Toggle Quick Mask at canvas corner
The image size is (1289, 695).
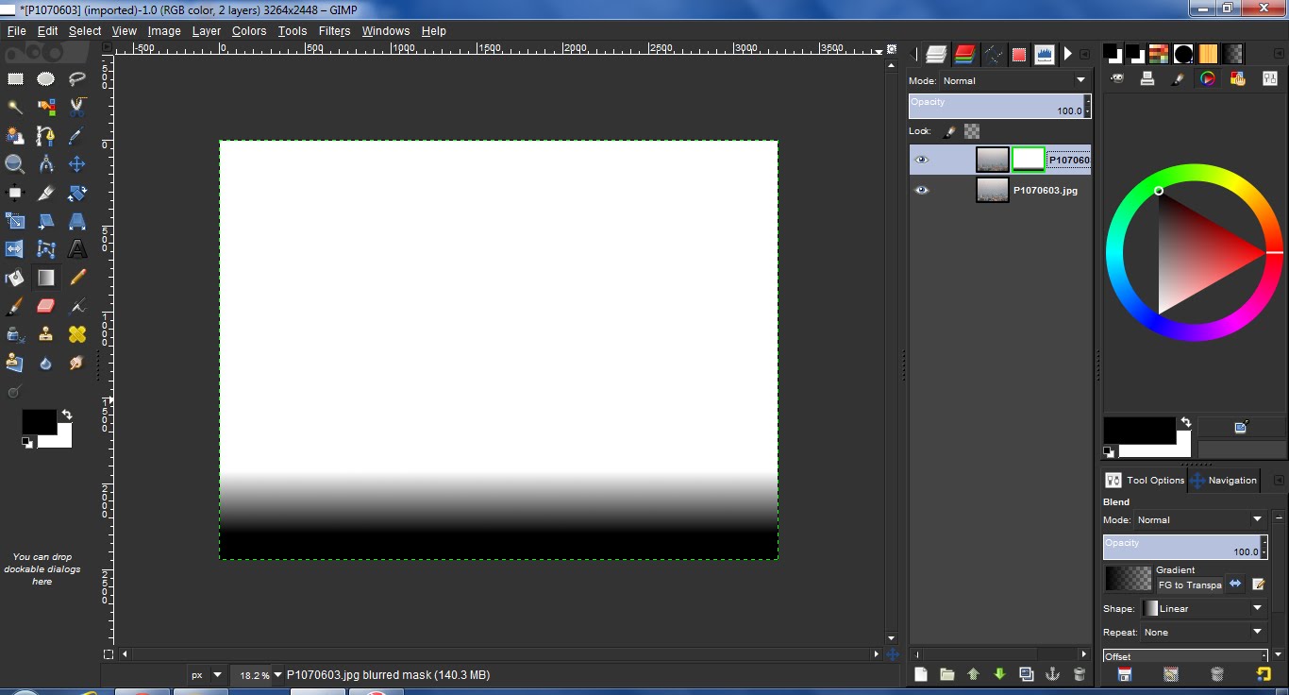(x=109, y=653)
